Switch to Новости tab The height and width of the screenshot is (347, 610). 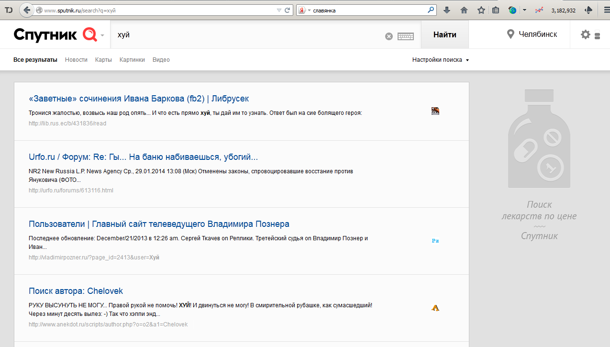(76, 60)
